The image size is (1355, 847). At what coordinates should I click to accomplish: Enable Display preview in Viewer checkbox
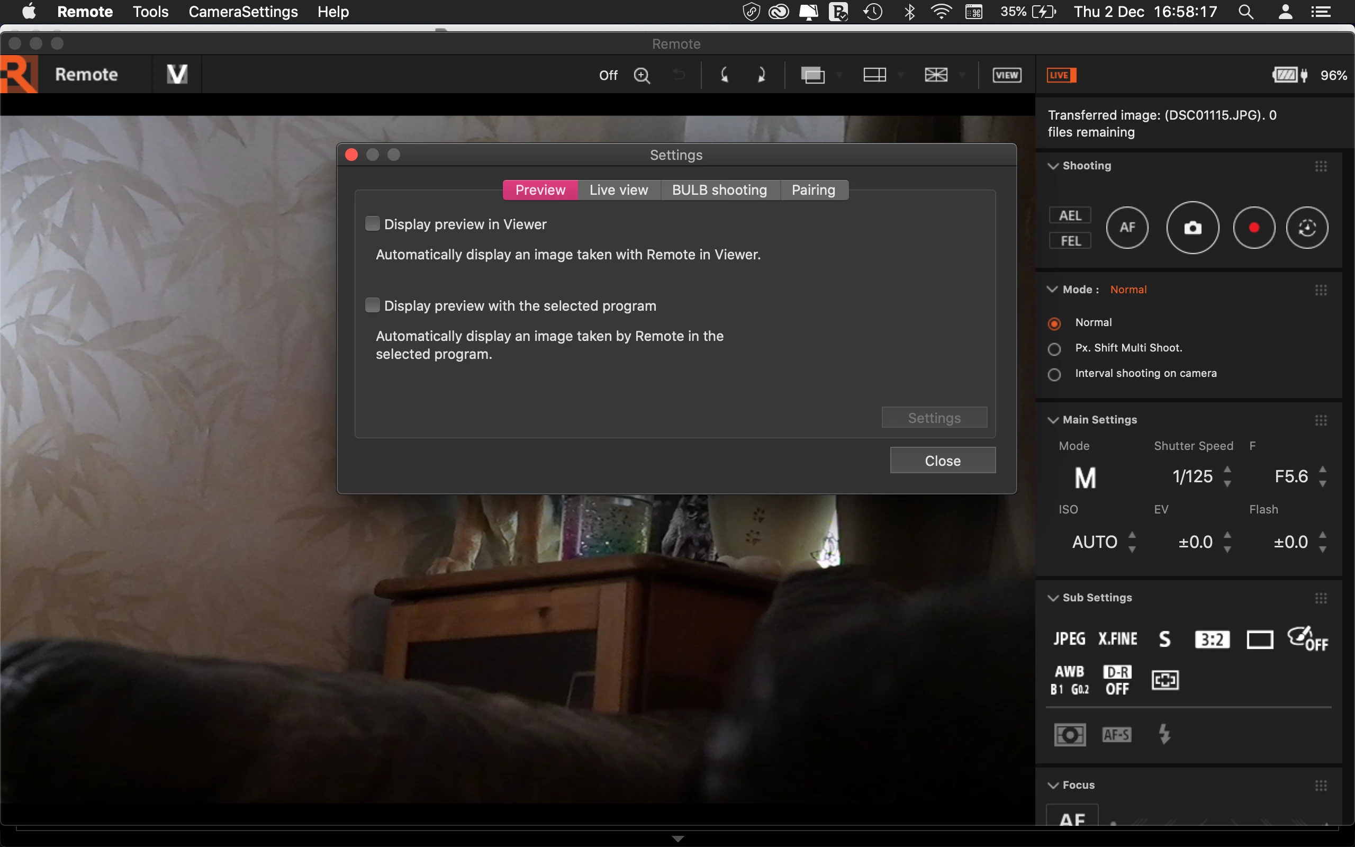[x=372, y=224]
